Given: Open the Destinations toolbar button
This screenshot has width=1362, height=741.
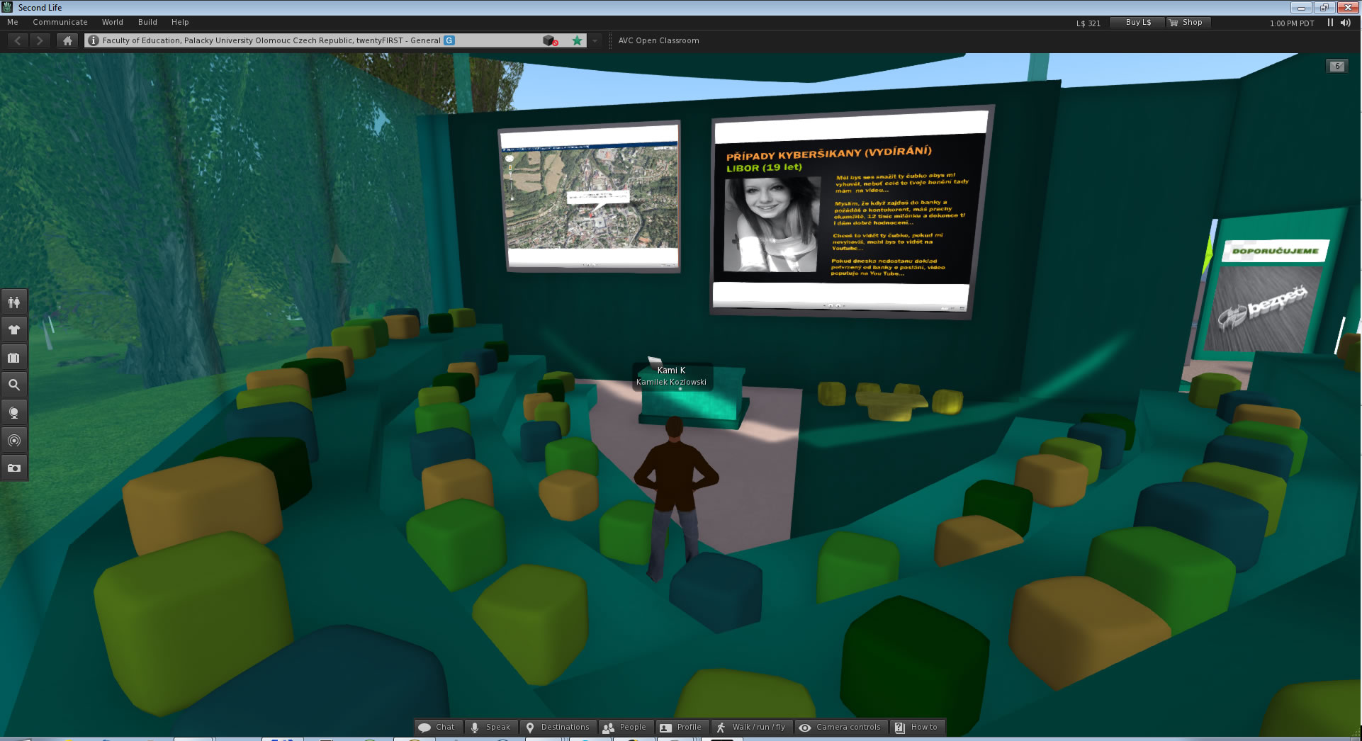Looking at the screenshot, I should click(558, 728).
